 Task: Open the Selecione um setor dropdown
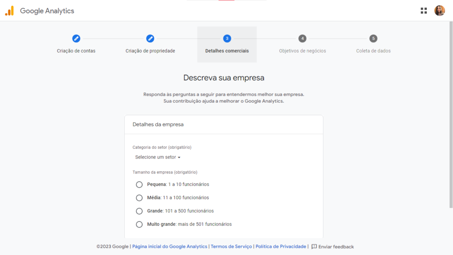158,157
